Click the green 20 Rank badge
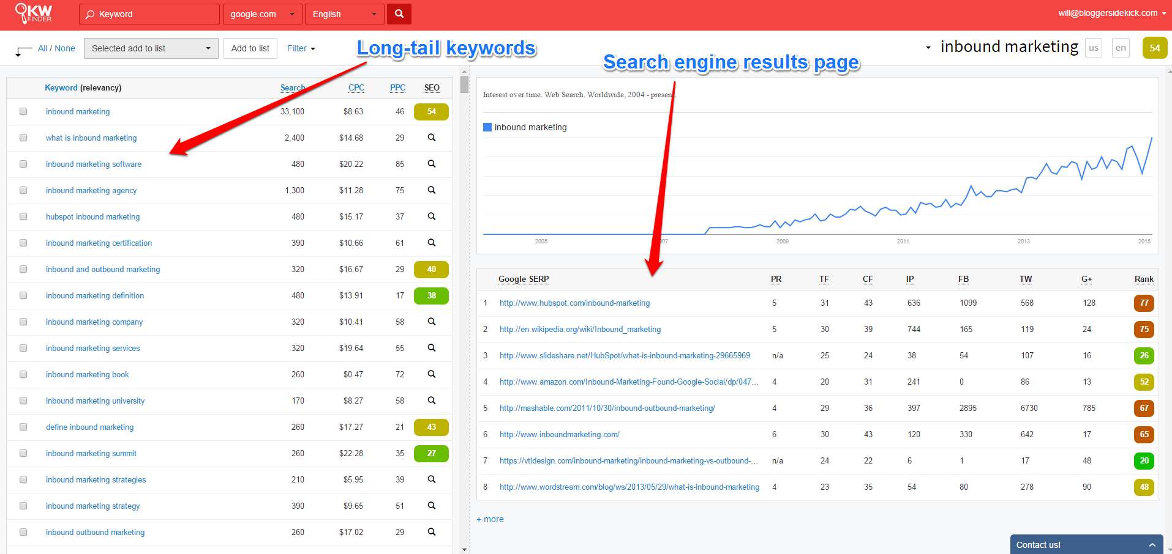The width and height of the screenshot is (1172, 554). pyautogui.click(x=1144, y=460)
